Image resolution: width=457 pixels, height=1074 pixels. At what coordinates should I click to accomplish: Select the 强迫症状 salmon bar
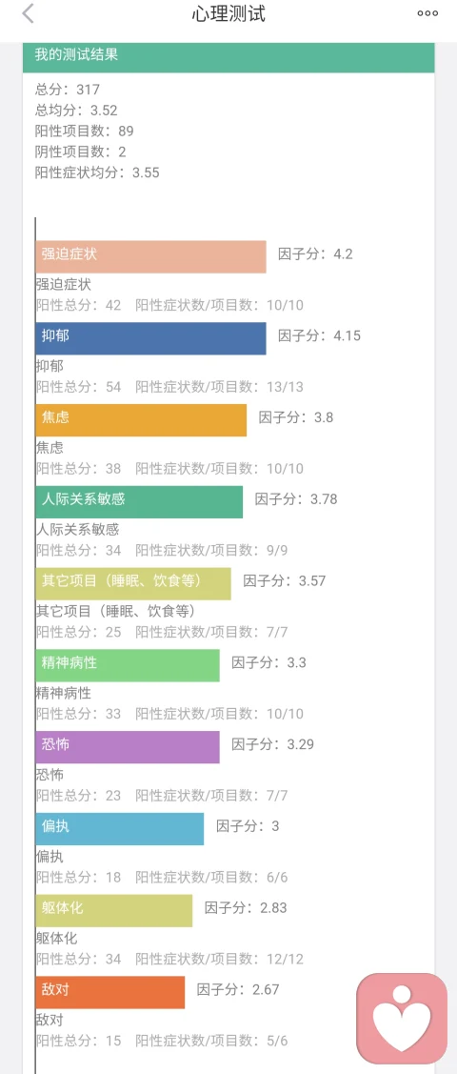150,257
